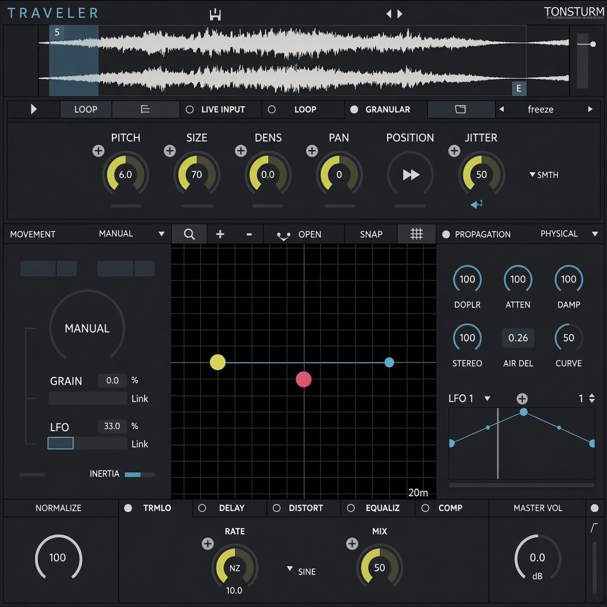Click the waveform zoom slider handle

coord(593,44)
